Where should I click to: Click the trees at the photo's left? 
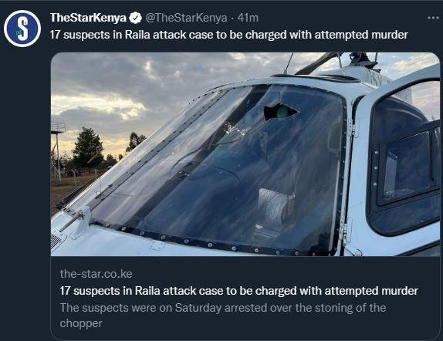(88, 148)
